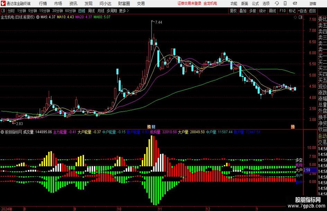This screenshot has width=327, height=211.
Task: Click the 游客 guest account label
Action: tap(313, 3)
